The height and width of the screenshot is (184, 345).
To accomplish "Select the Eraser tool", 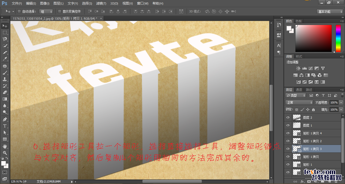I will pos(5,92).
